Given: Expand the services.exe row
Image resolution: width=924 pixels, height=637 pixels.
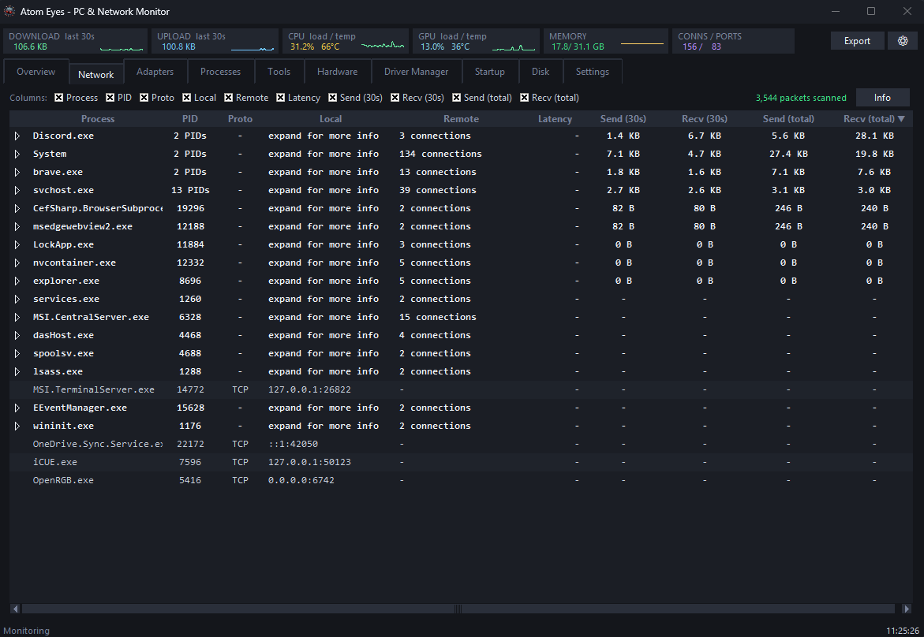Looking at the screenshot, I should 17,299.
